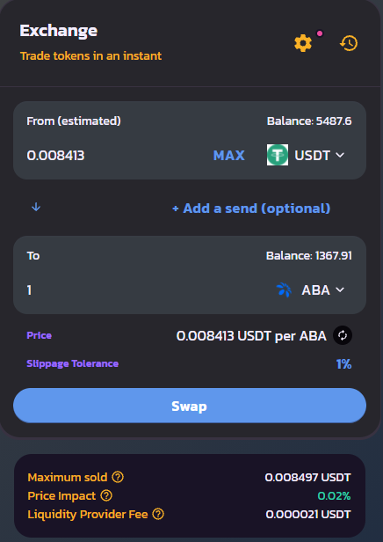Show help for Maximum sold
383x542 pixels.
pyautogui.click(x=118, y=477)
